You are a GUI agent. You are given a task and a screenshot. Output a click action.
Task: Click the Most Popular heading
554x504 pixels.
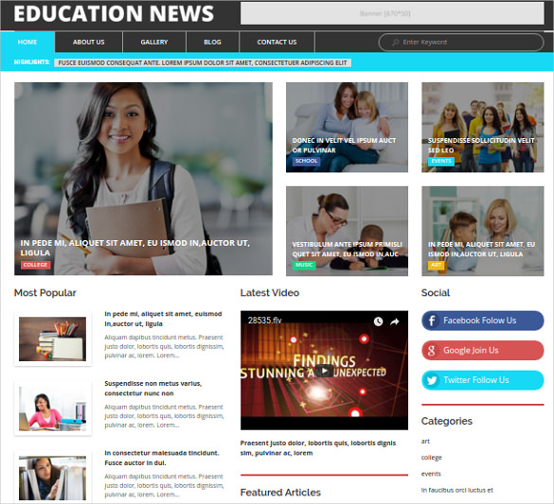[45, 293]
